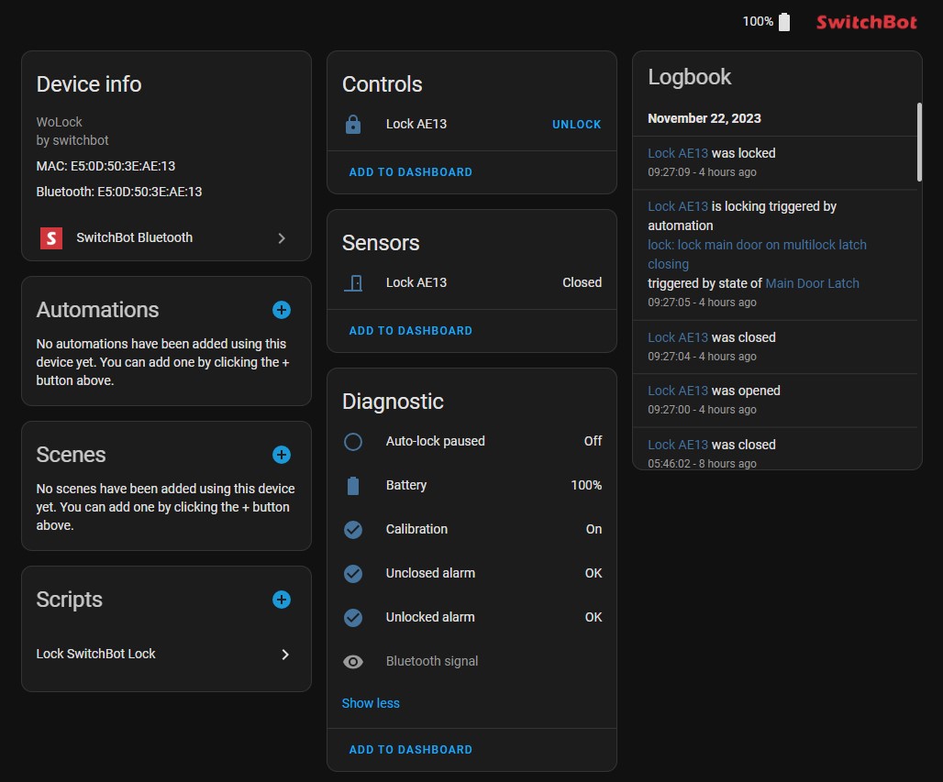Click the 'by switchbot' manufacturer text
Screen dimensions: 943x782
pos(72,140)
